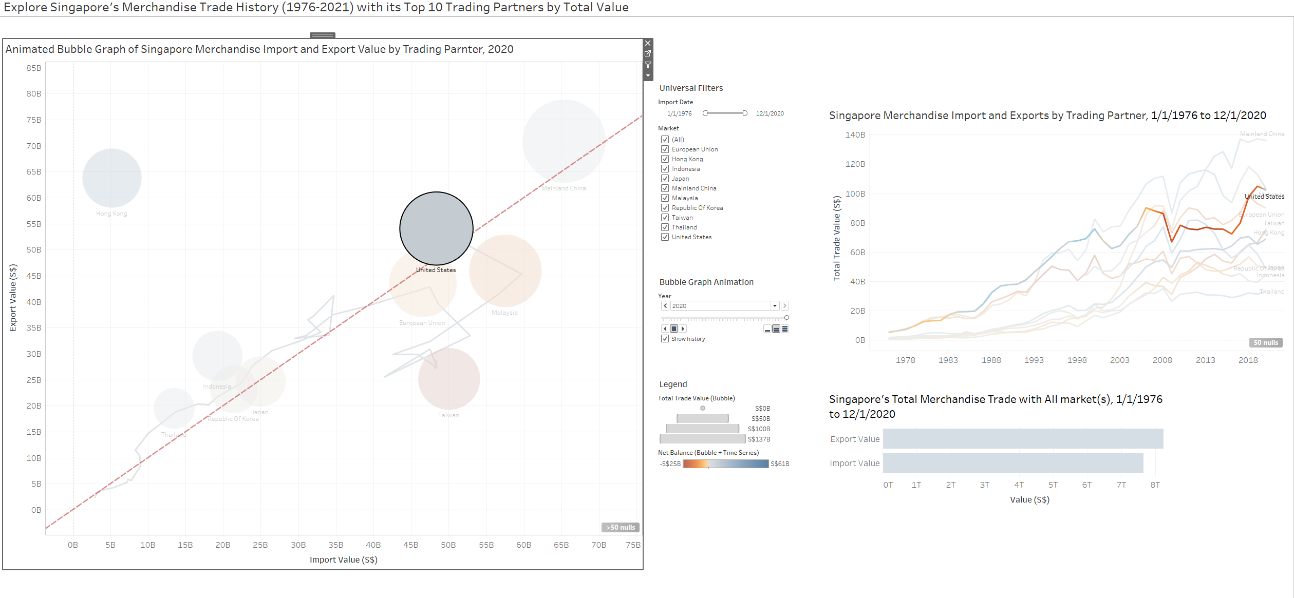Screen dimensions: 1294x598
Task: Open the bubble chart More Options caret
Action: (x=648, y=76)
